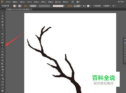The height and width of the screenshot is (93, 126).
Task: Open the 文件 (File) menu
Action: [x=8, y=2]
